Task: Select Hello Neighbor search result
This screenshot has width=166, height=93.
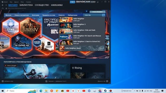Action: pyautogui.click(x=82, y=20)
